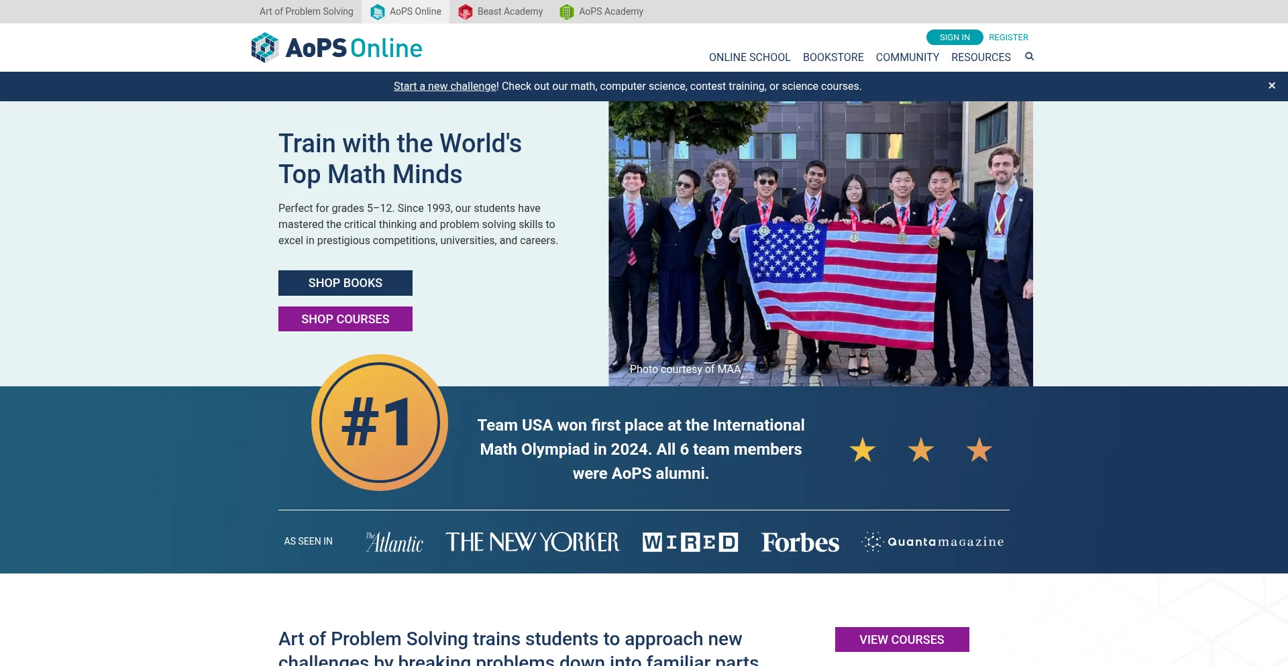Screen dimensions: 1288x666
Task: Click the search magnifier icon
Action: click(1029, 56)
